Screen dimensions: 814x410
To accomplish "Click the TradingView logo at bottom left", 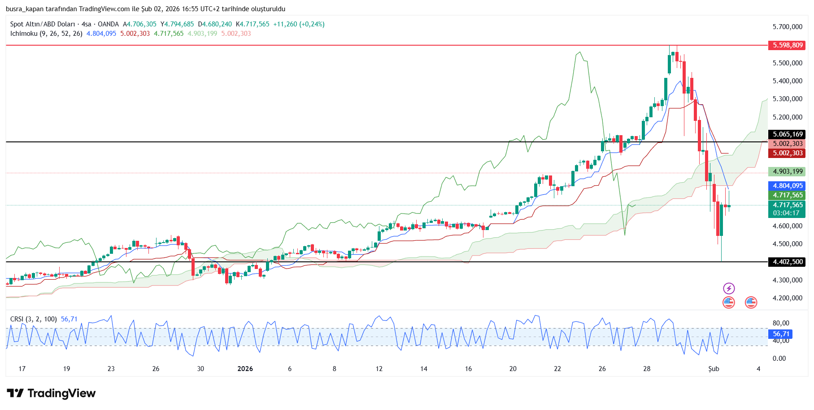I will click(x=51, y=393).
